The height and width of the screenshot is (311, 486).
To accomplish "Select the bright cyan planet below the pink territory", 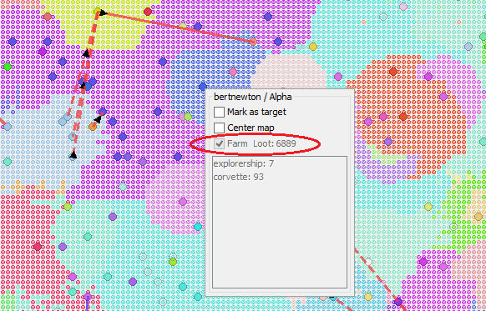I will tap(198, 227).
